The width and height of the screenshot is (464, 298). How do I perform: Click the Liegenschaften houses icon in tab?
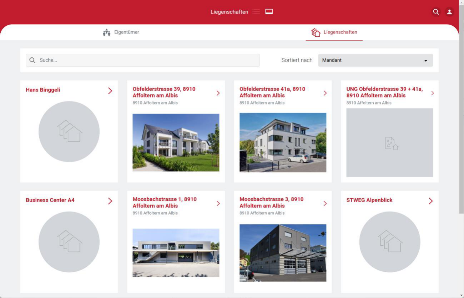point(316,32)
